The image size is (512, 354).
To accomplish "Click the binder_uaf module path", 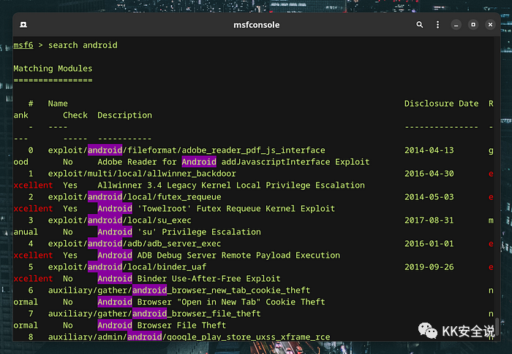I will (x=127, y=267).
